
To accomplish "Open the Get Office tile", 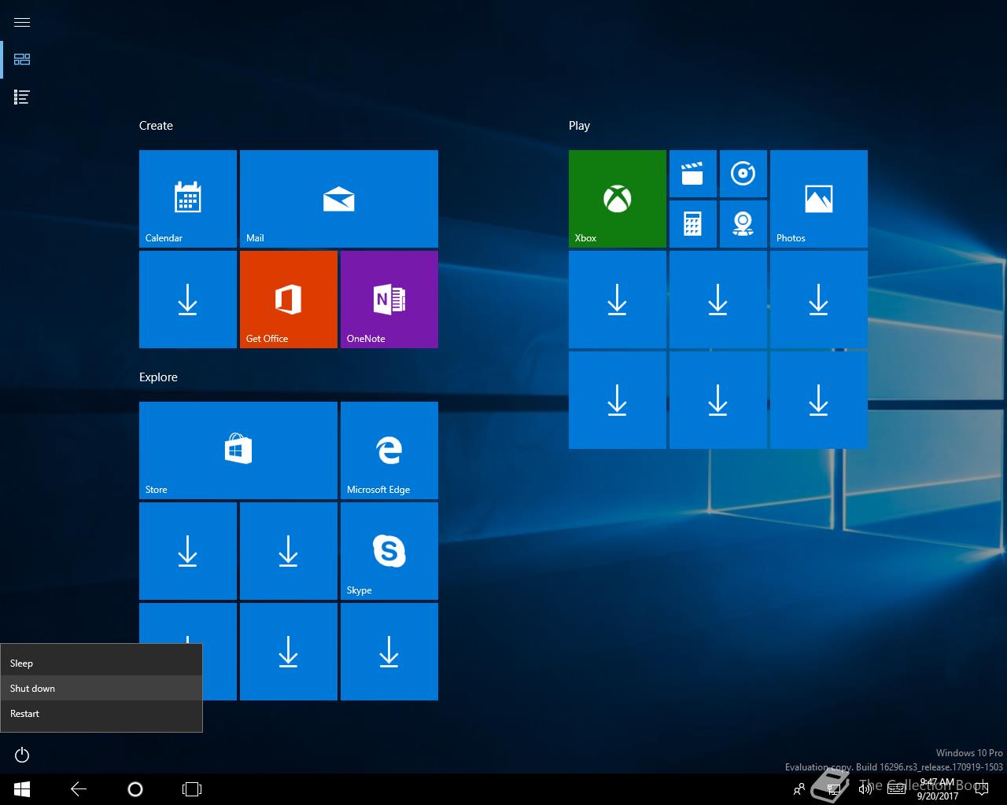I will (289, 300).
